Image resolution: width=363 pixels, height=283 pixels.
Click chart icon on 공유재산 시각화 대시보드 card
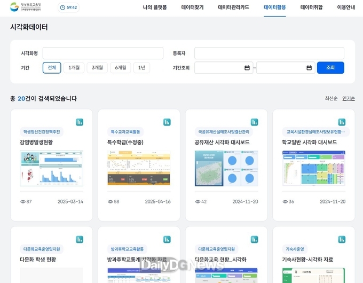(255, 122)
